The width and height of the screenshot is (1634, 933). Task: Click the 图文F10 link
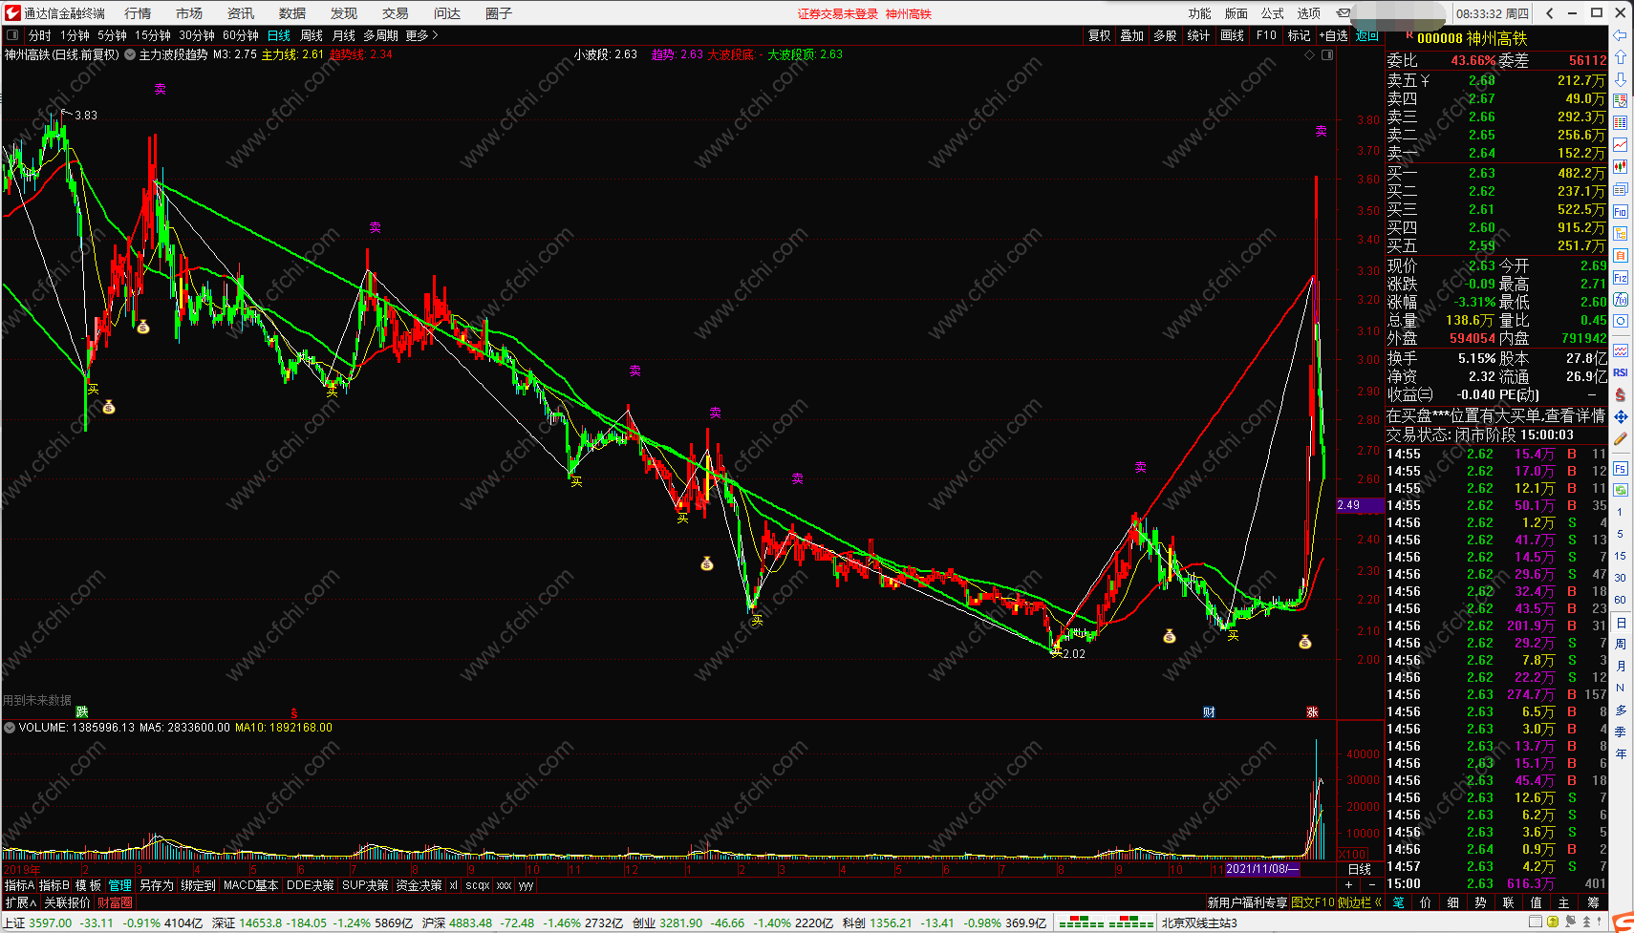coord(1313,902)
